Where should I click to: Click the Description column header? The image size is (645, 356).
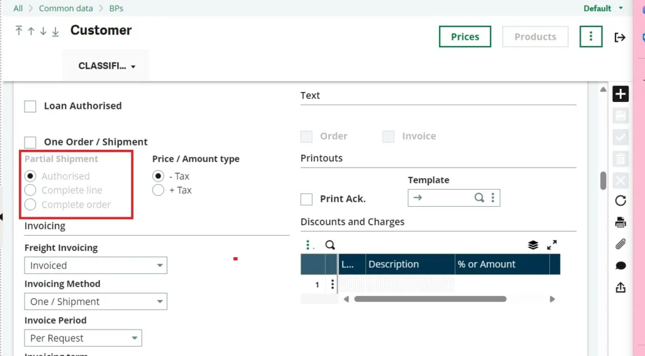[410, 264]
